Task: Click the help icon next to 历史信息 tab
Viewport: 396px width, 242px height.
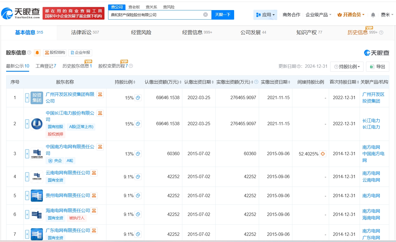Action: tap(381, 32)
